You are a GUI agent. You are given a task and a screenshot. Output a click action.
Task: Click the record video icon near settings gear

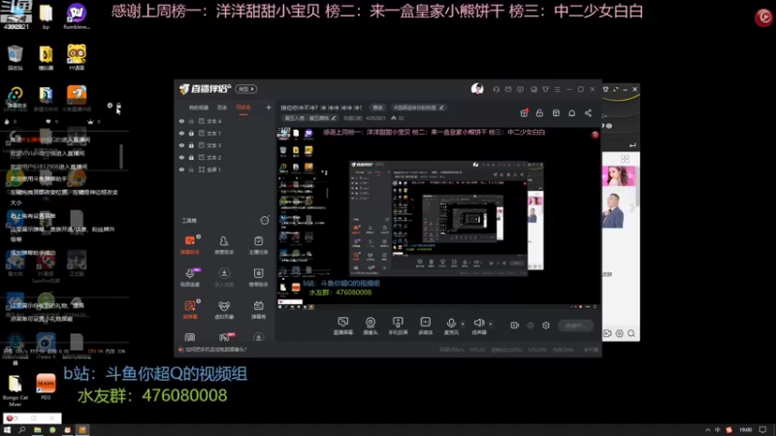click(515, 326)
